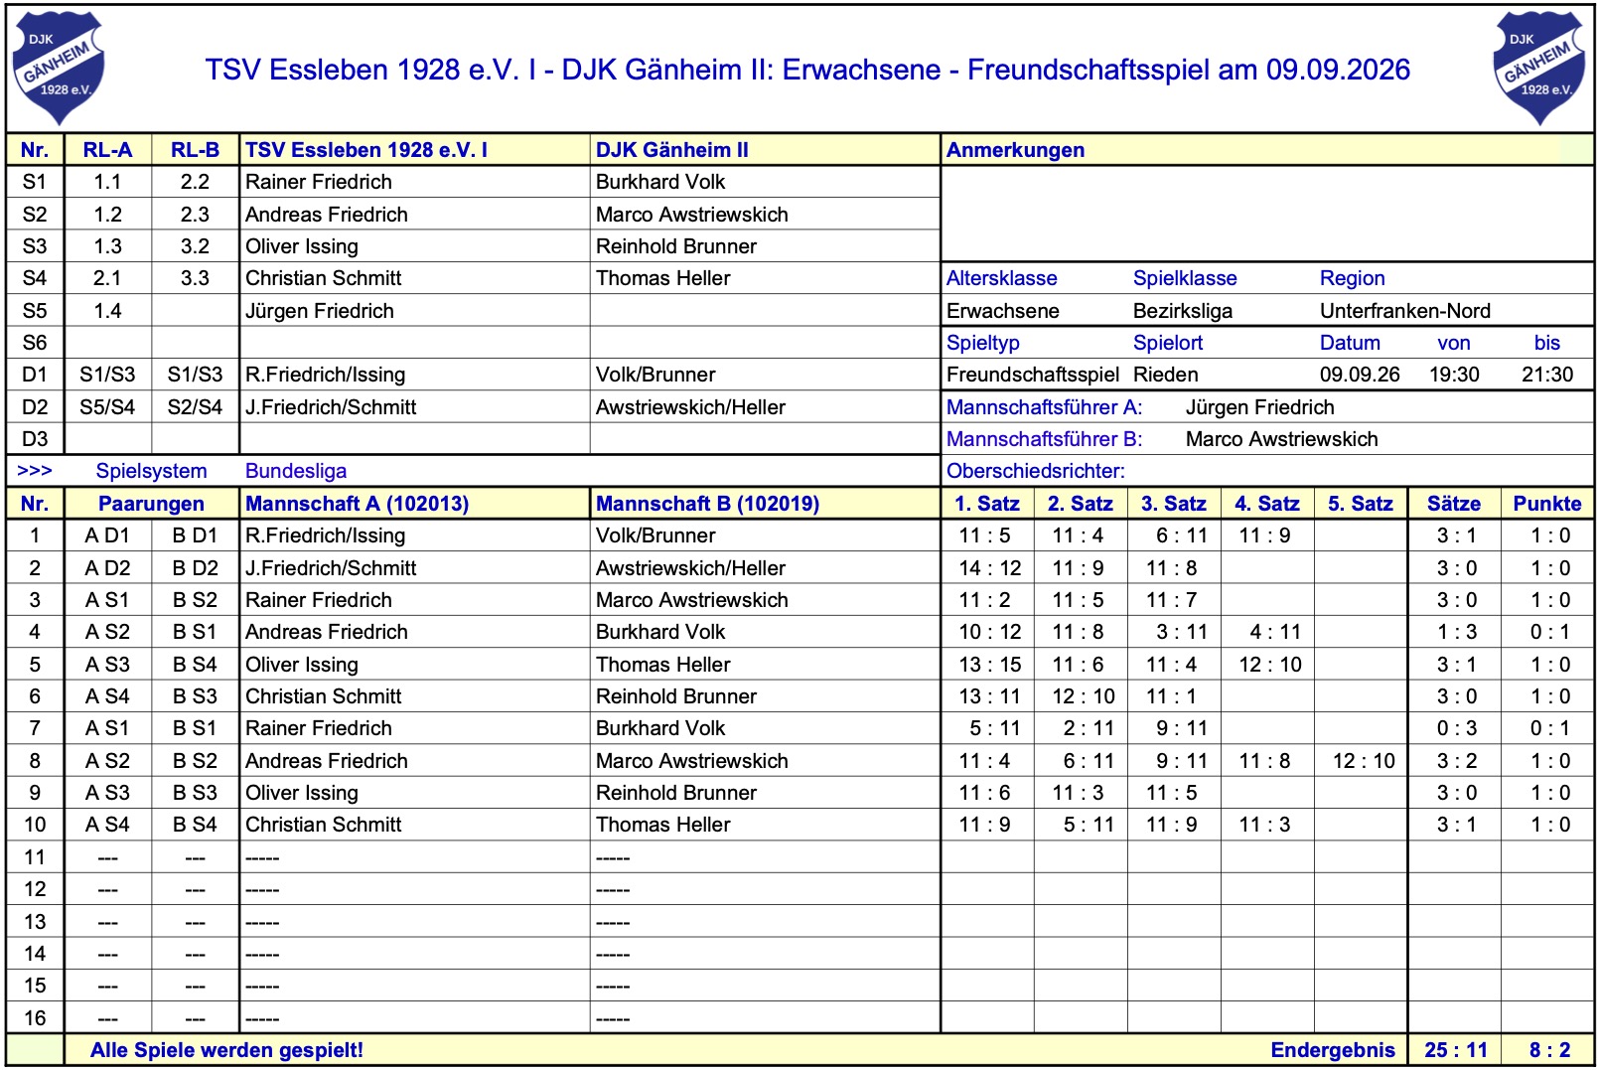Select the 'Punkte' column header
The image size is (1598, 1070).
point(1547,504)
